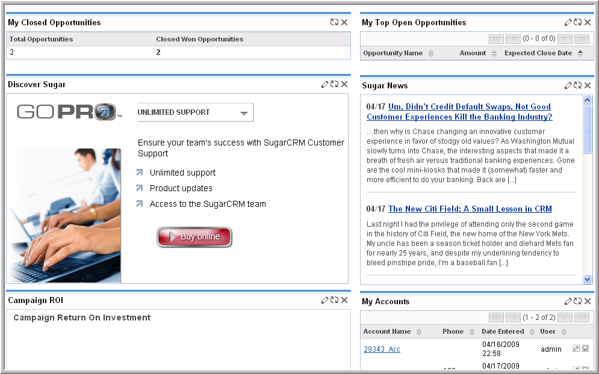
Task: Click Sugar News scrollbar down arrow
Action: (587, 280)
